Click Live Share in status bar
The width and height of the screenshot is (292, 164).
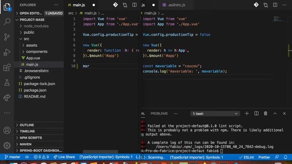coord(64,157)
